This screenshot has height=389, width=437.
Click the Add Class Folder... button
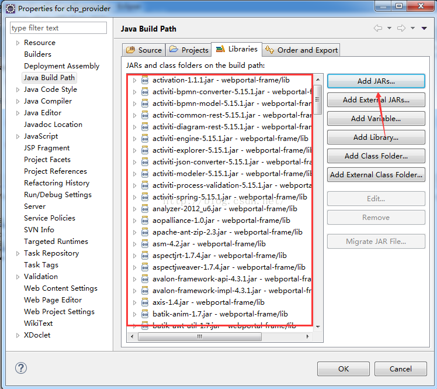click(x=376, y=156)
